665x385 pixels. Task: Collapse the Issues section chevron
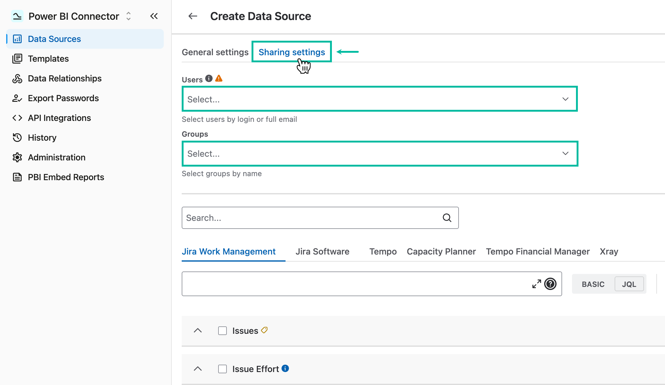(x=198, y=330)
